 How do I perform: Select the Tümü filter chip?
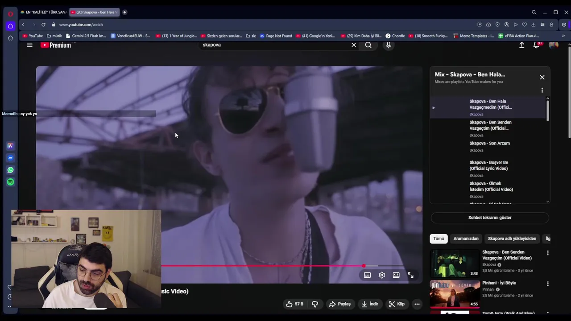coord(439,239)
